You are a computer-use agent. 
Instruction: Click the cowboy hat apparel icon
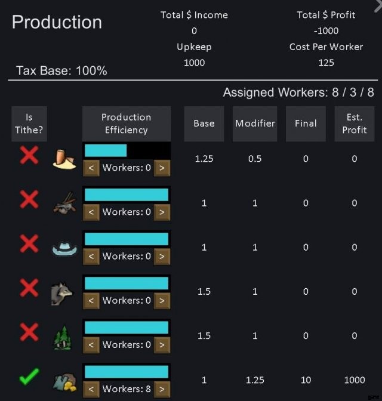[x=63, y=248]
